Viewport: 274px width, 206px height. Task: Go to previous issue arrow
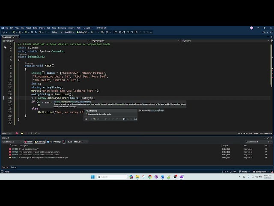28,133
